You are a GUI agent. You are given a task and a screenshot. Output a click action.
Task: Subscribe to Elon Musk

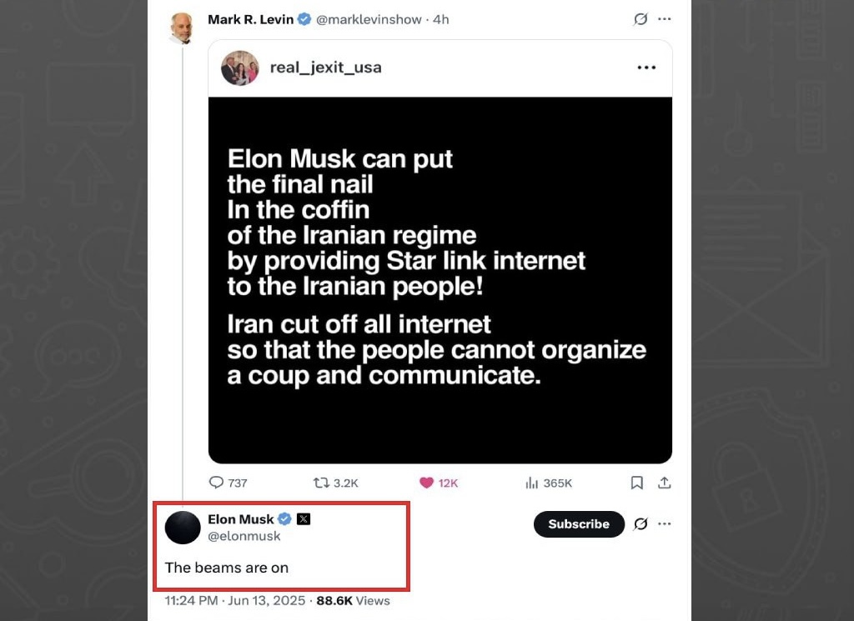pyautogui.click(x=579, y=524)
